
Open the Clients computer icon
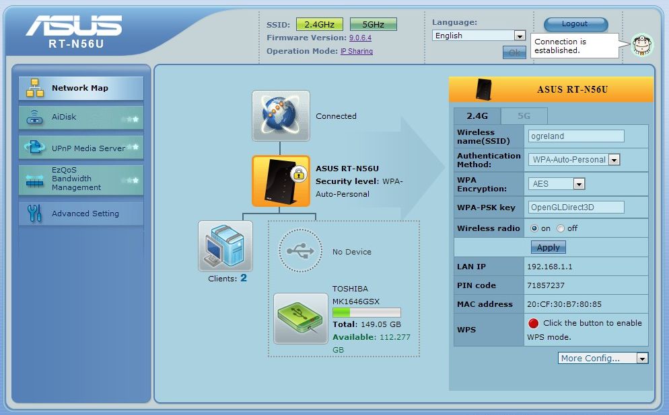click(x=225, y=246)
